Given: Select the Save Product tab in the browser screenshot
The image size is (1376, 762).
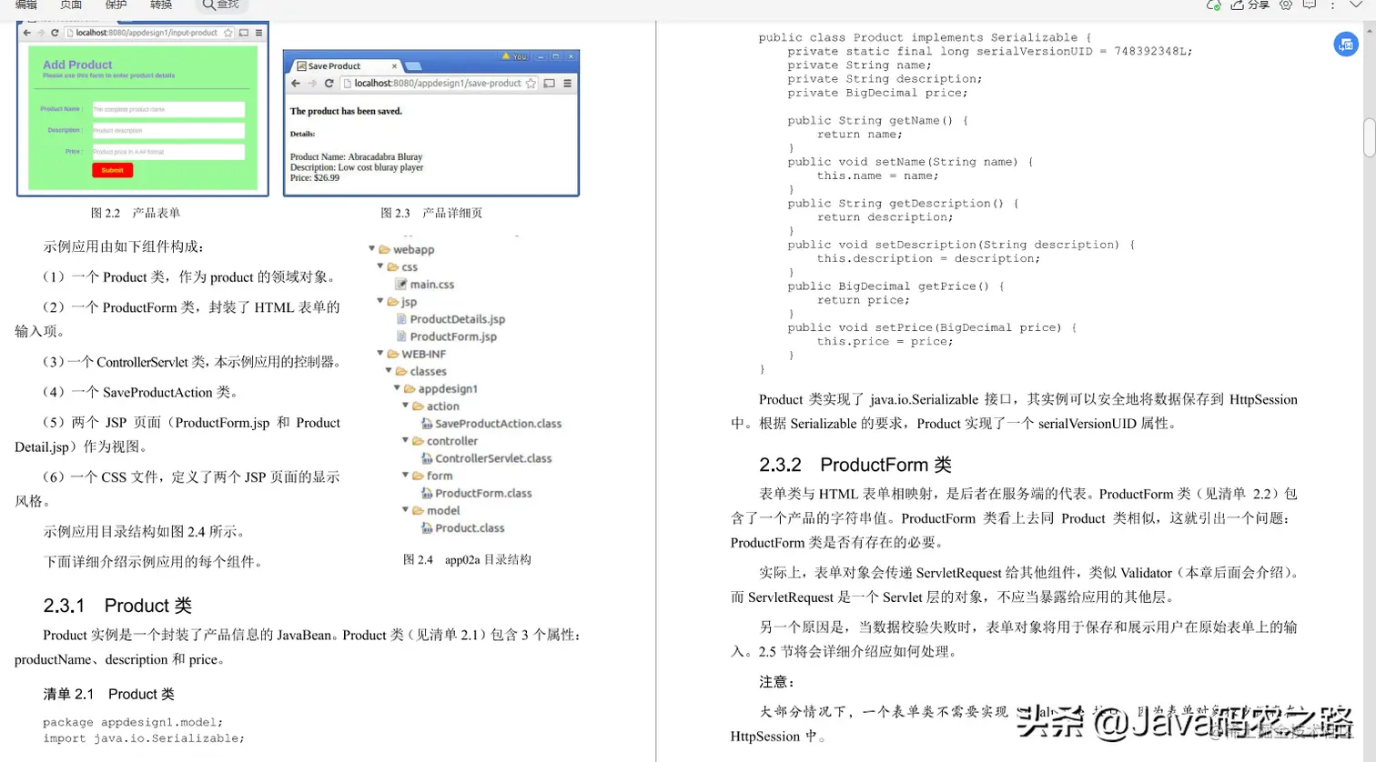Looking at the screenshot, I should pyautogui.click(x=334, y=65).
